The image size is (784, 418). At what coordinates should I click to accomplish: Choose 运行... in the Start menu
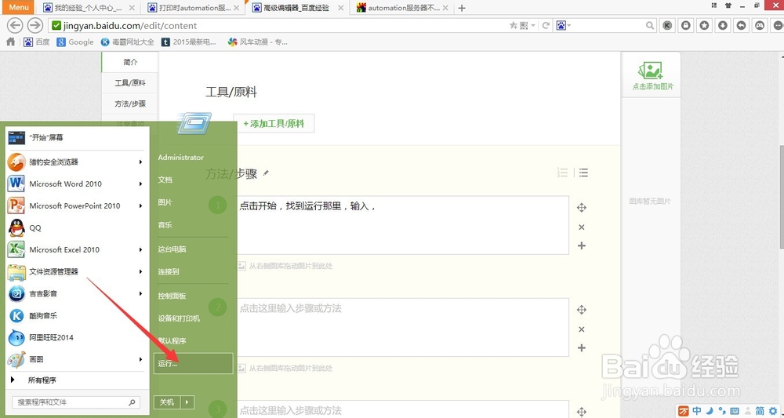tap(193, 364)
